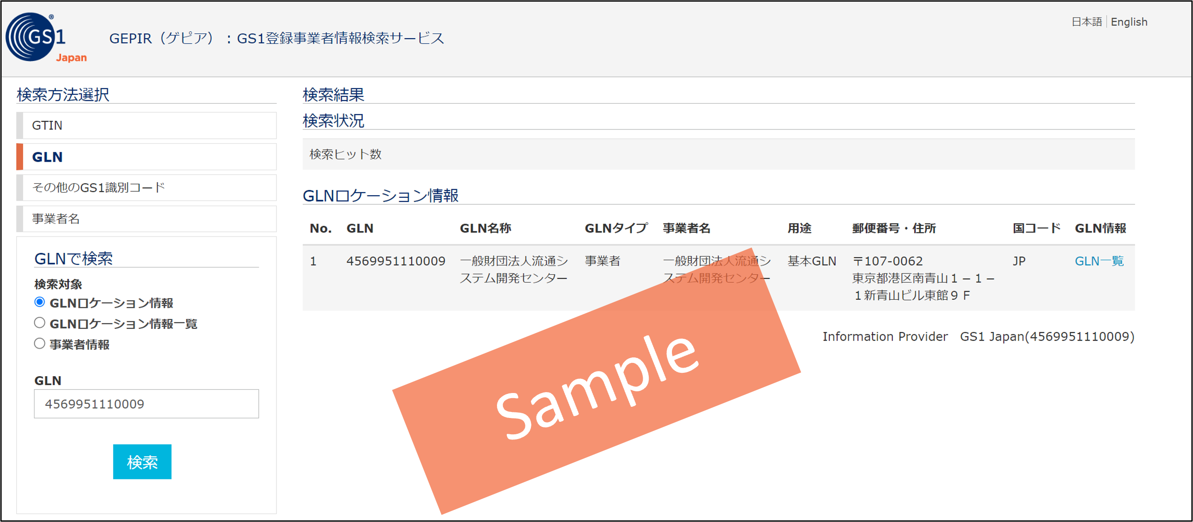
Task: Select GLNロケーション情報 search target
Action: 40,302
